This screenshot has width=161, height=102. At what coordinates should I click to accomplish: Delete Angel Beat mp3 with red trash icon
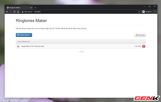pos(144,46)
